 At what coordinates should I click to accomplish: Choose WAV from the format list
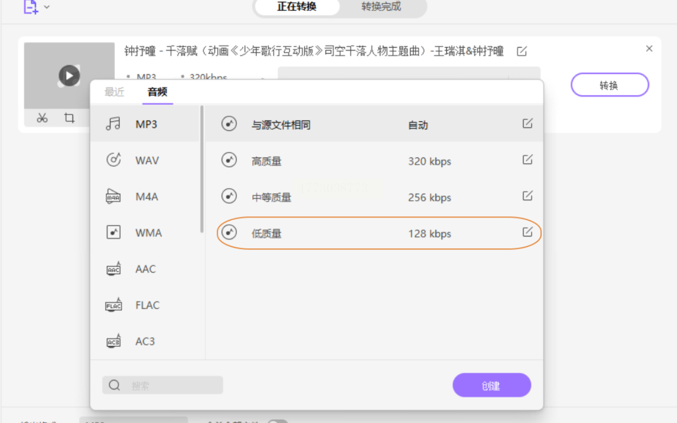click(x=146, y=160)
